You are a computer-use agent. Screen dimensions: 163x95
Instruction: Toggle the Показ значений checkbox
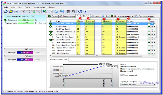pos(121,75)
